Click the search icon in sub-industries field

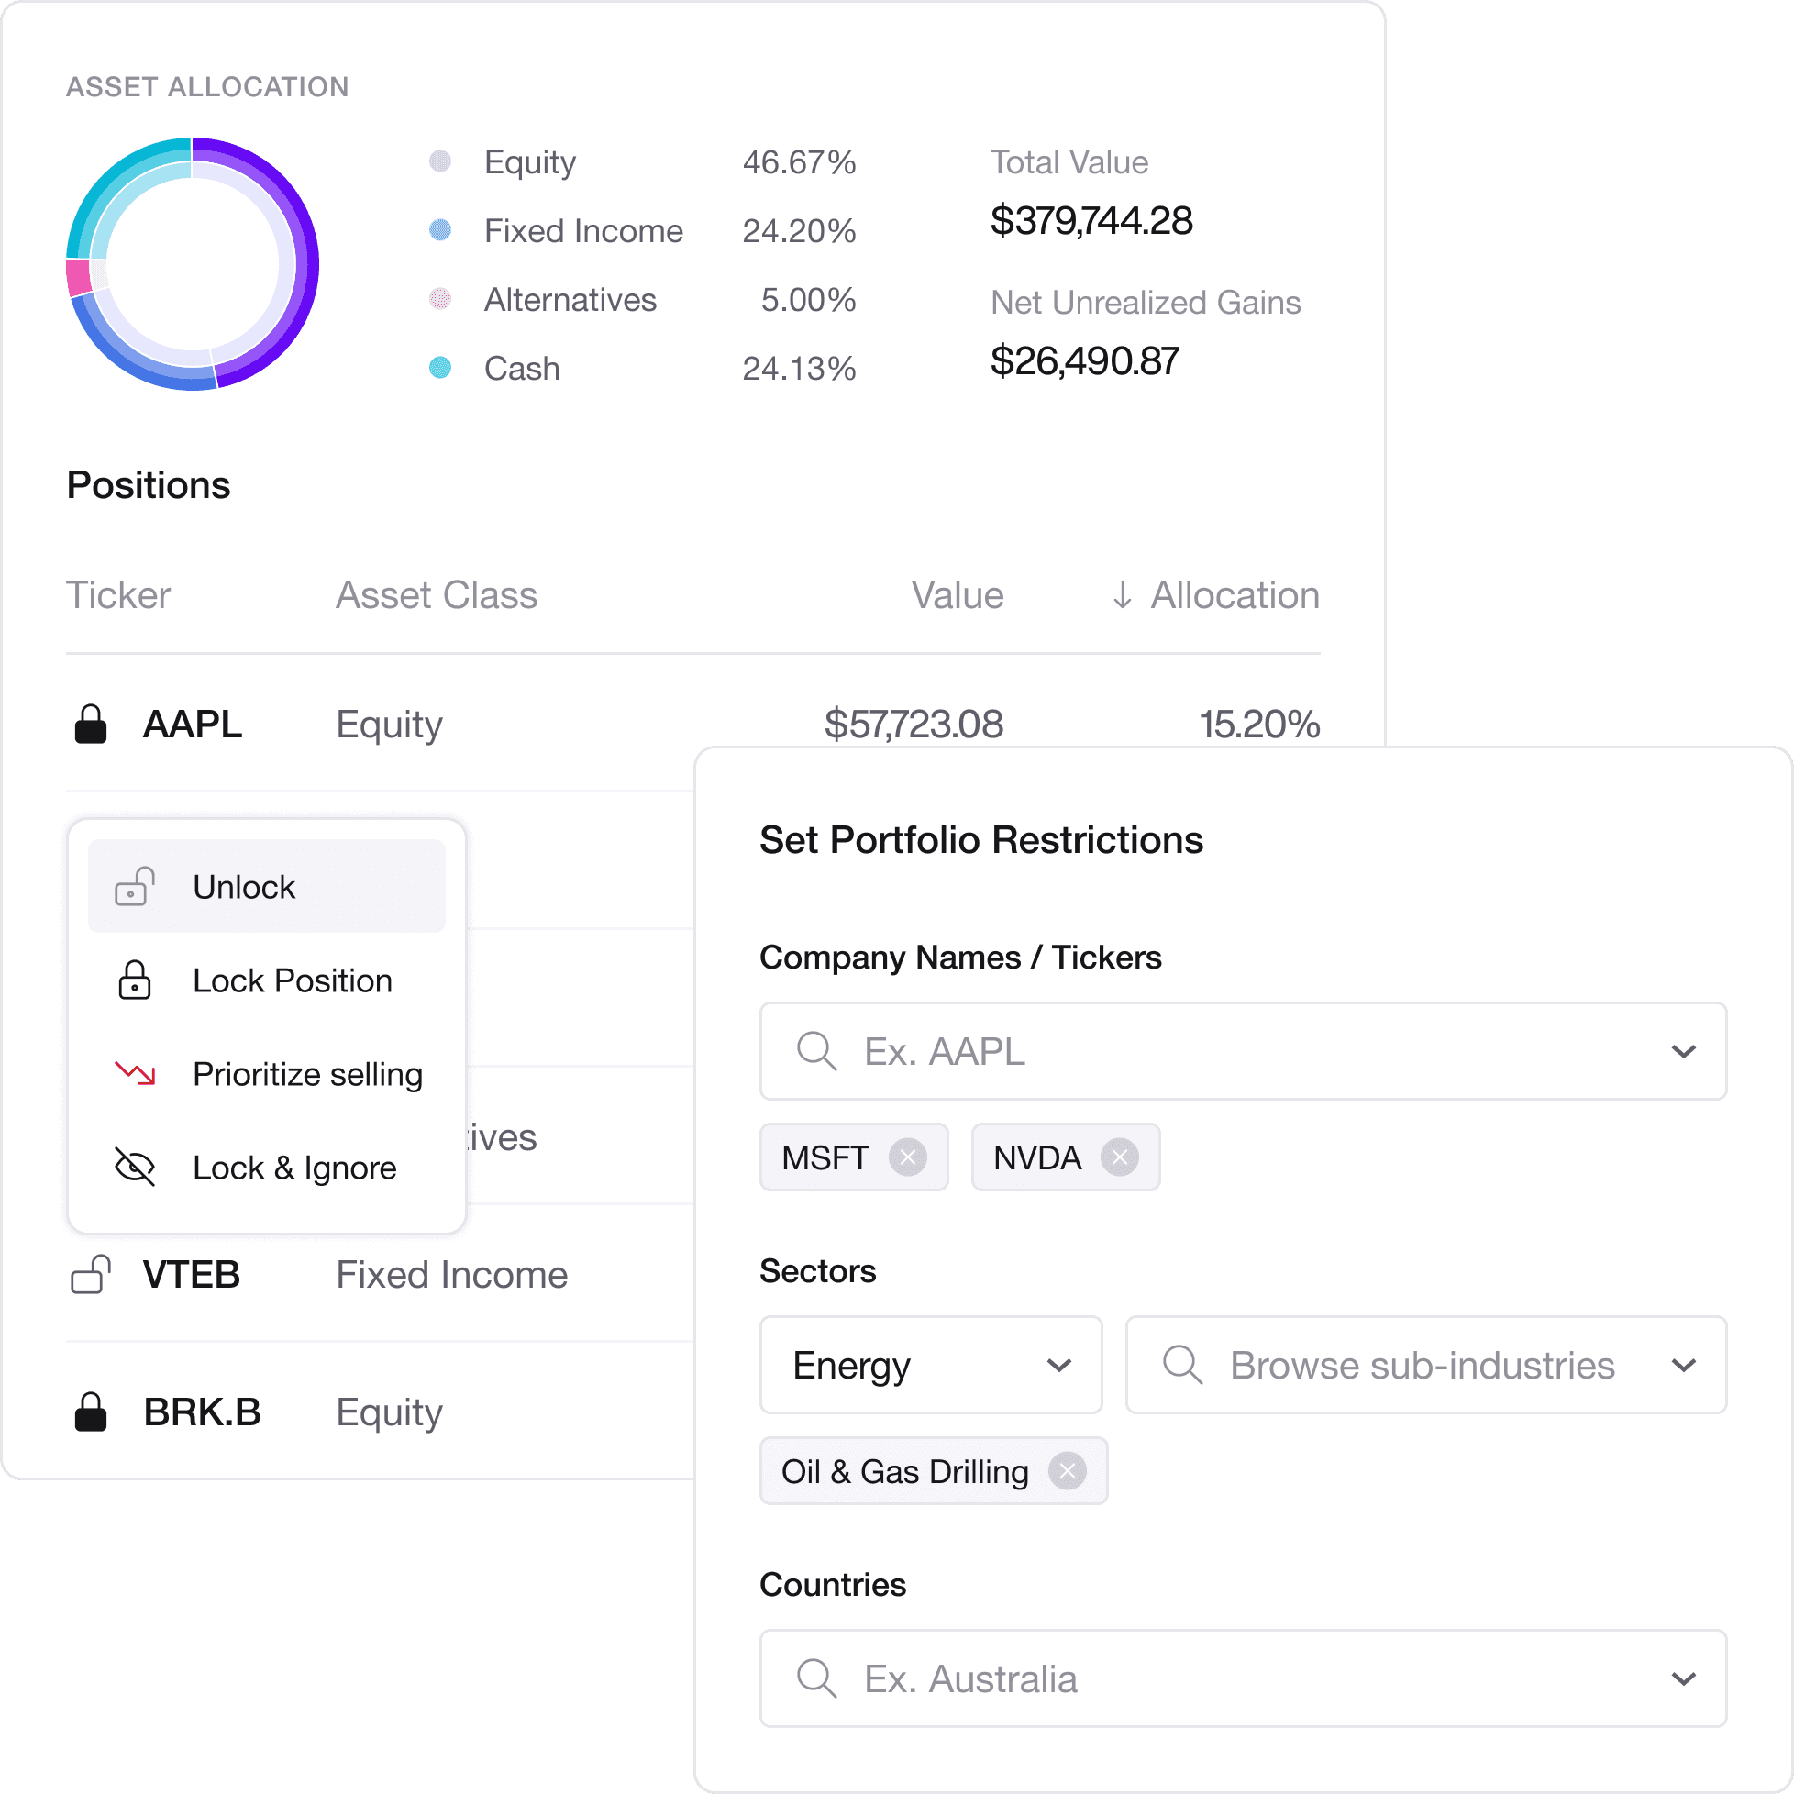coord(1182,1365)
